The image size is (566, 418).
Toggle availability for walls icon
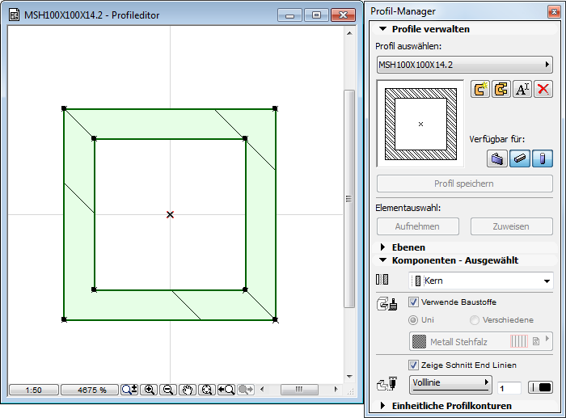pos(497,158)
